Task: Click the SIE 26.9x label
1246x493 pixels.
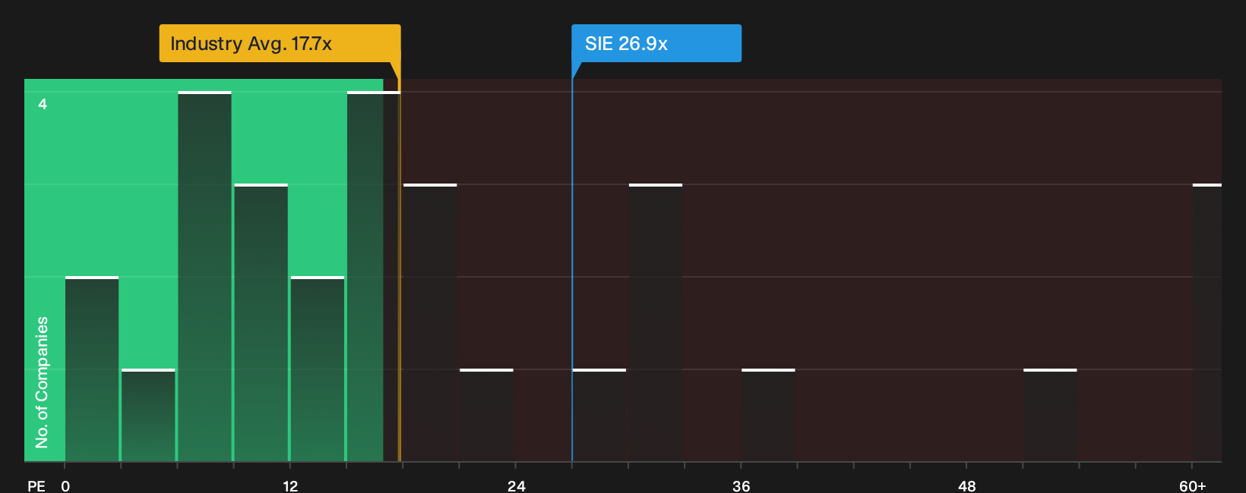Action: [x=656, y=43]
